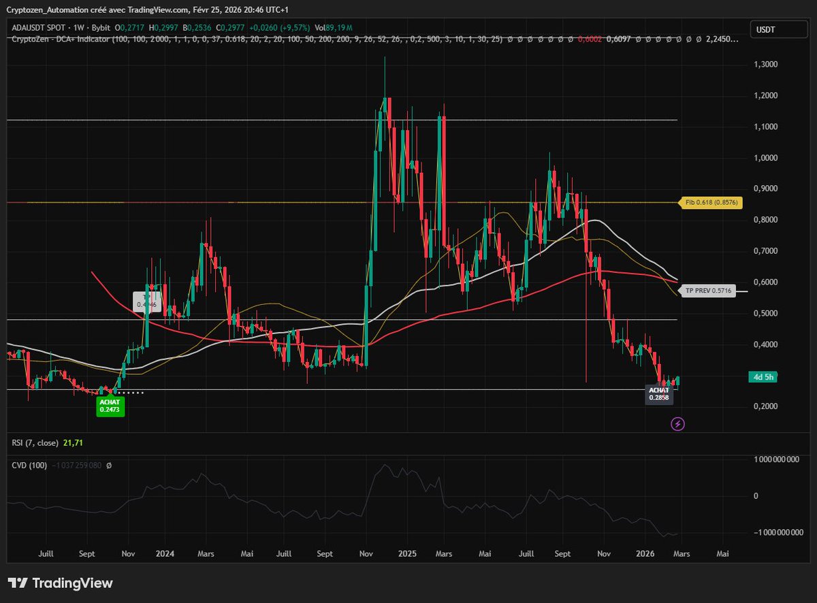The width and height of the screenshot is (817, 603).
Task: Click the 0,9000 price axis label
Action: click(x=765, y=189)
